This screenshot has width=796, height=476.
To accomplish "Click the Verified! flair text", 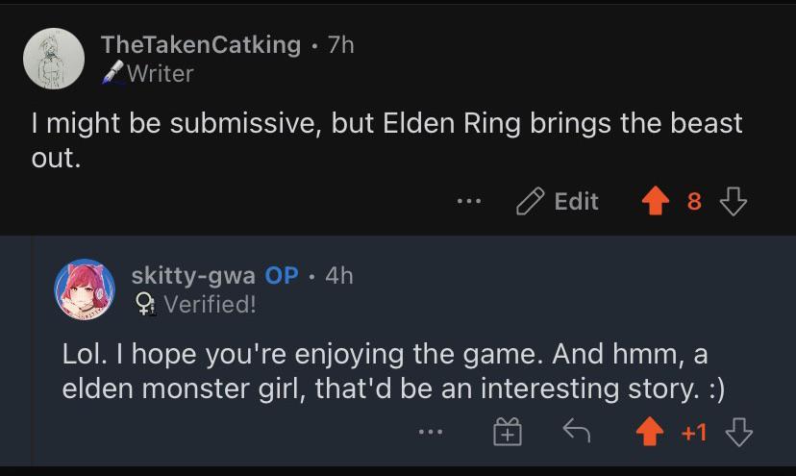I will [x=211, y=305].
